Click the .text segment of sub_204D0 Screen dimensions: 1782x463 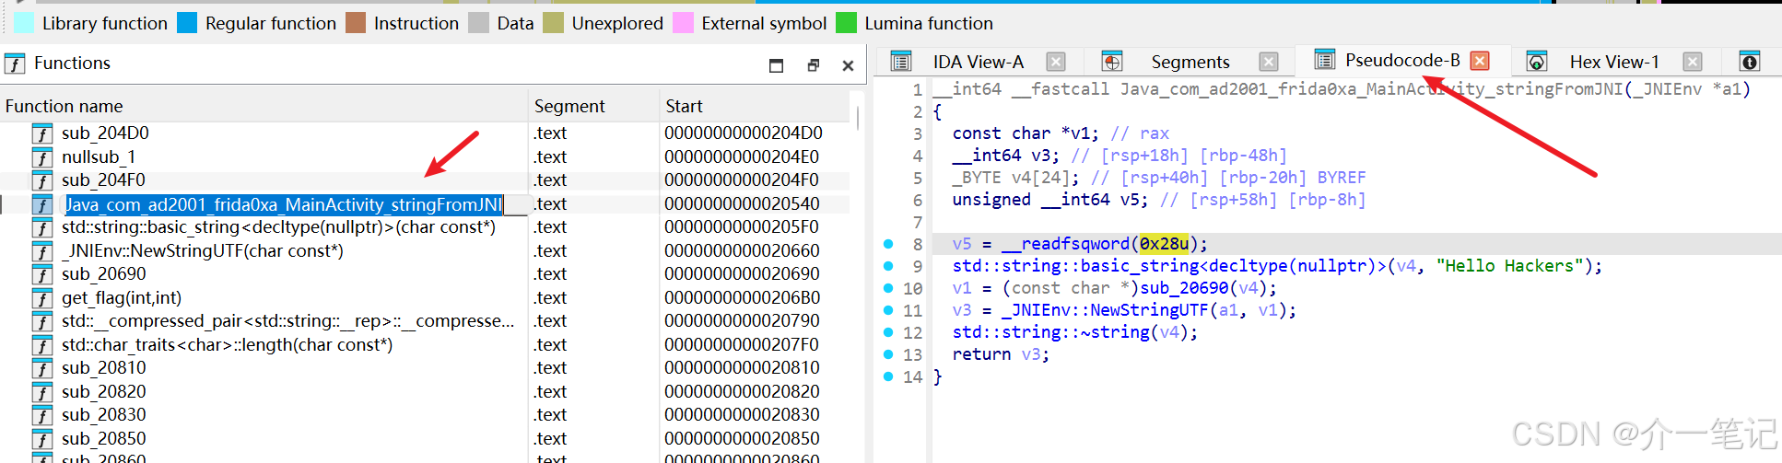[550, 133]
